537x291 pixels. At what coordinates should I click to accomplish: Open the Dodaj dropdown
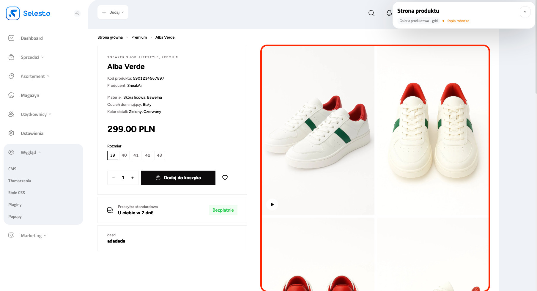[x=113, y=12]
